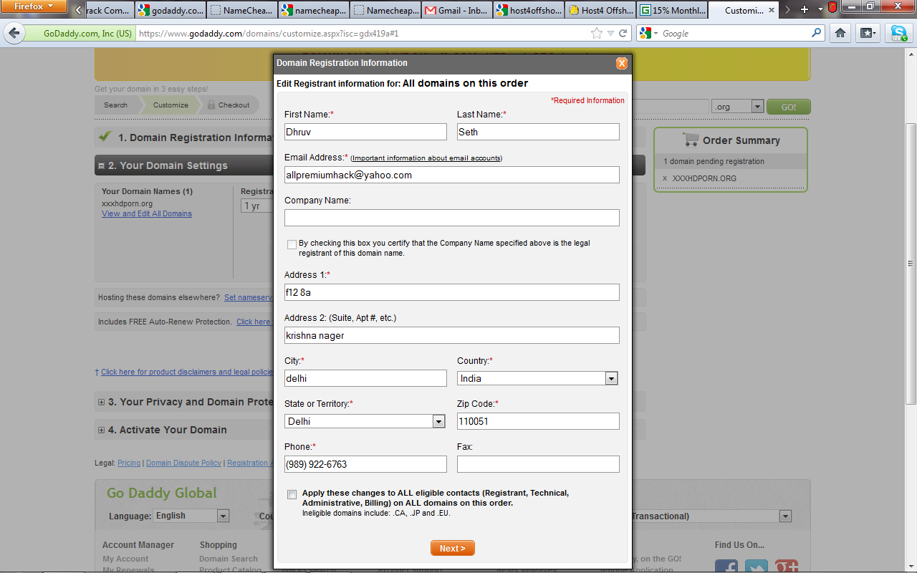917x573 pixels.
Task: Open the Language dropdown set to English
Action: 191,516
